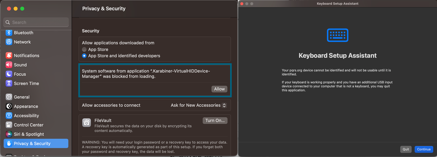Select App Store and identified developers option

(84, 56)
